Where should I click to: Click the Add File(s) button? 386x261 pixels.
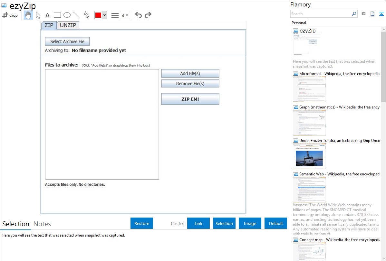point(190,73)
